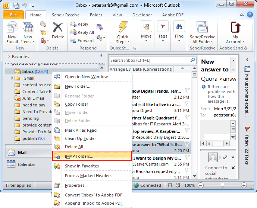The width and height of the screenshot is (257, 208).
Task: Select the Junk E-mail folder
Action: [x=33, y=98]
